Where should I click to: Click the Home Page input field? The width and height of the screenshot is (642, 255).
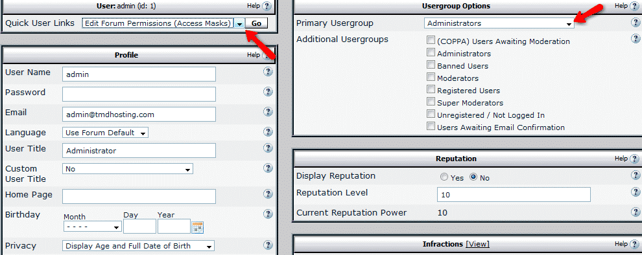(139, 196)
